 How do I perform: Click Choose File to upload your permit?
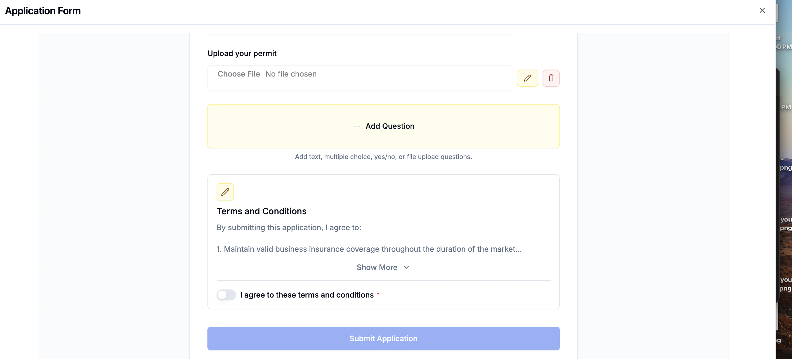239,74
